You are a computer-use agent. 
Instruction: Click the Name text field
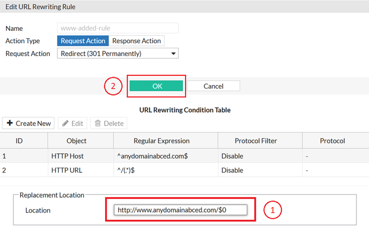(118, 28)
